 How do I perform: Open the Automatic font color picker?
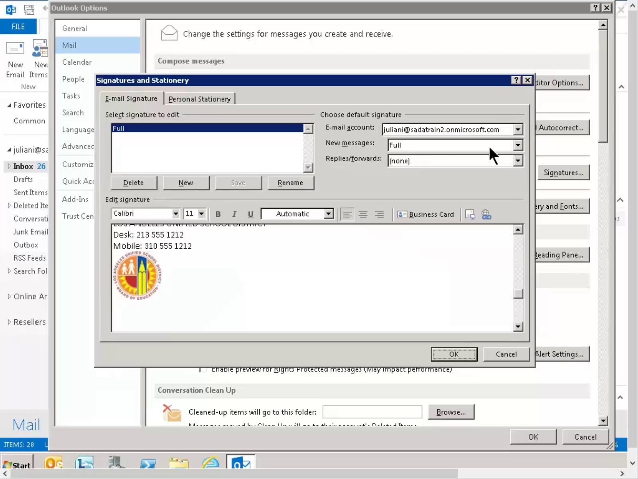click(328, 214)
